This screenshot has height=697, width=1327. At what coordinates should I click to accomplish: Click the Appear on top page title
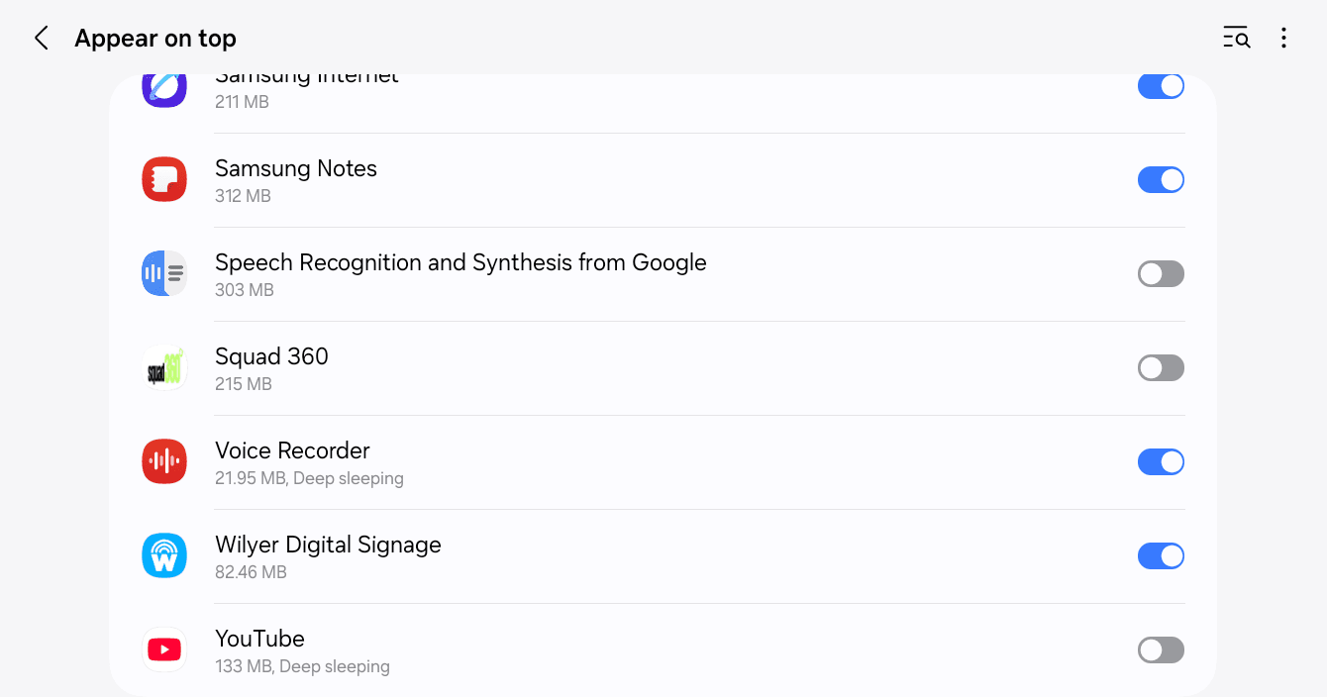pos(155,39)
